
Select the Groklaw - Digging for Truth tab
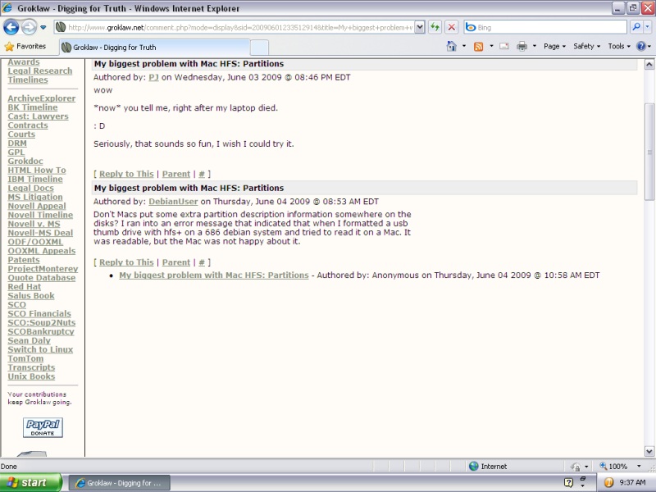click(x=155, y=48)
